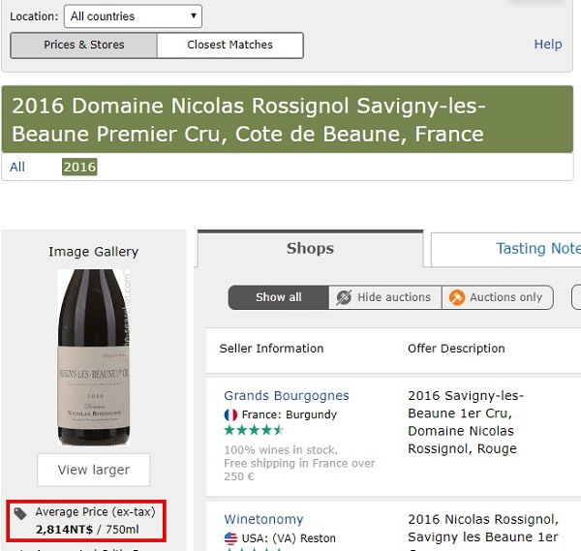Open the Shops tab
This screenshot has height=551, width=581.
pos(310,248)
